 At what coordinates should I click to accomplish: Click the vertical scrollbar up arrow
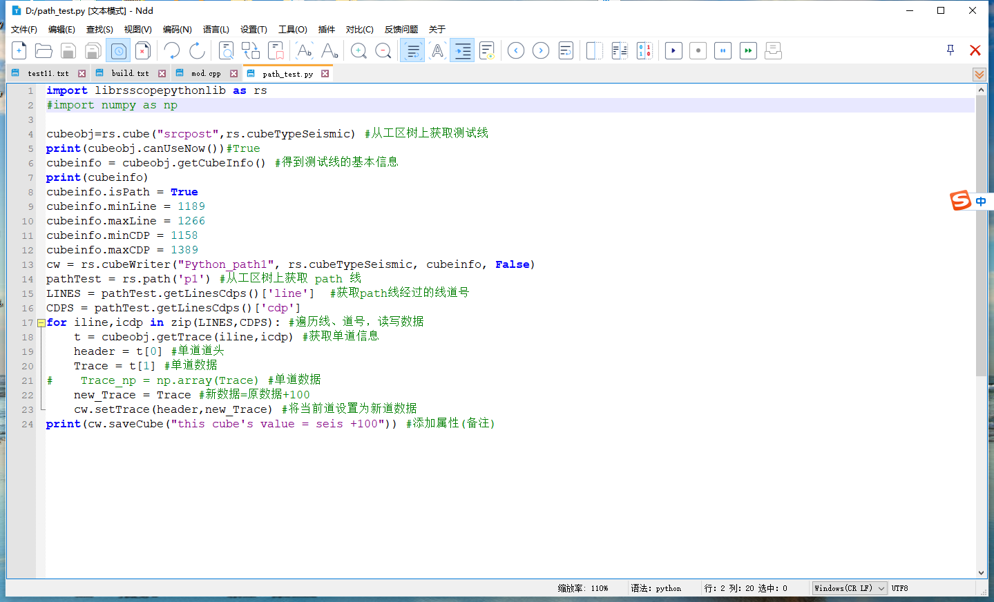click(981, 90)
